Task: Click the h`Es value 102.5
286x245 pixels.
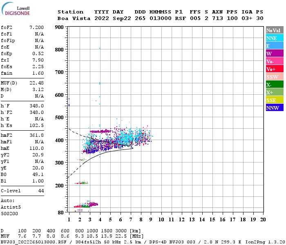Action: pyautogui.click(x=36, y=126)
